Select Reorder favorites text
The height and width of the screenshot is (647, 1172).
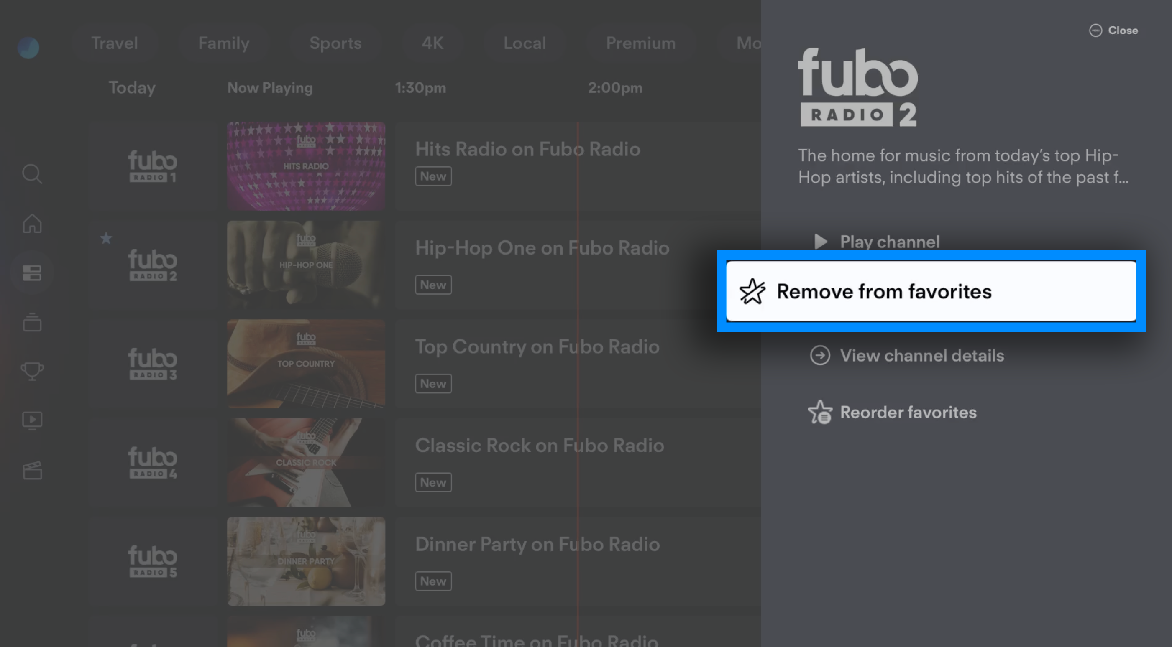(908, 413)
